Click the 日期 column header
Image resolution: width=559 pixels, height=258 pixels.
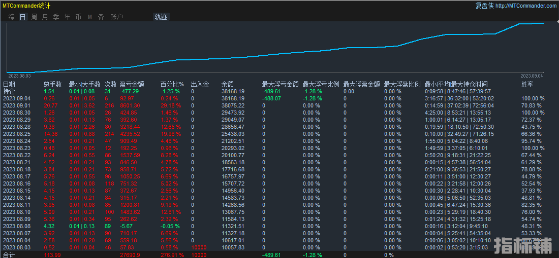[x=9, y=84]
